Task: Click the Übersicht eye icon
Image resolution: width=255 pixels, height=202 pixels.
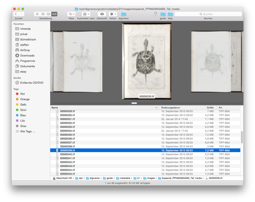Action: (102, 14)
